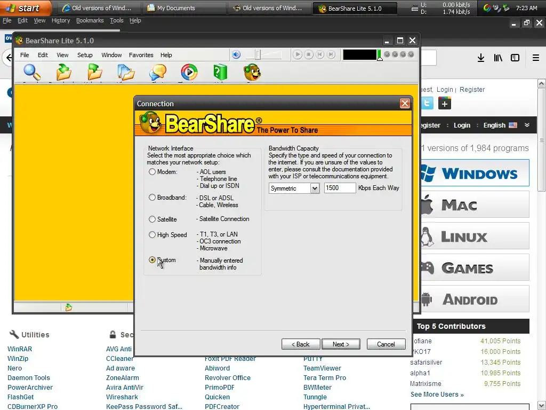
Task: Open the PrimoPDF link
Action: coord(220,388)
